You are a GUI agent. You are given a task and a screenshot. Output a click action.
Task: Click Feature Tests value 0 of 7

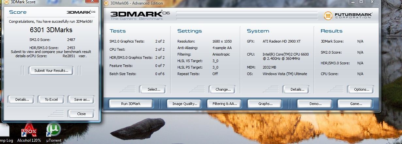160,66
